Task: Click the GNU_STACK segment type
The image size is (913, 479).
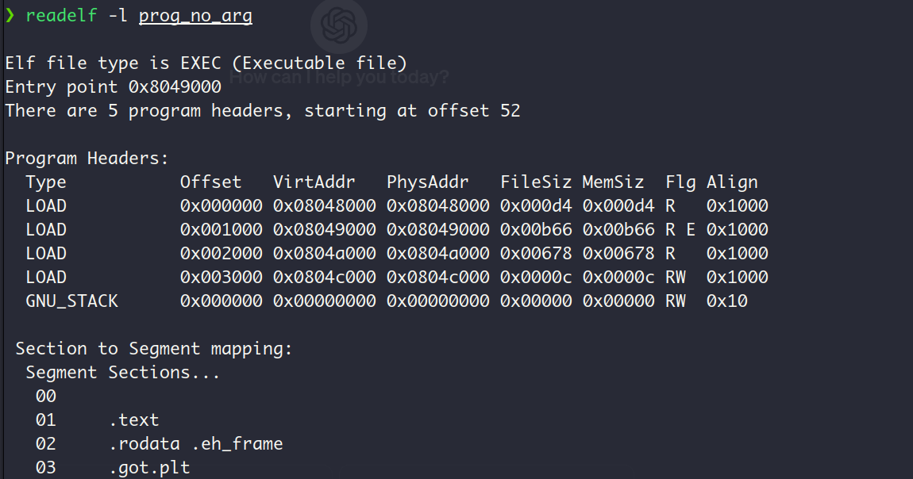Action: click(x=71, y=301)
